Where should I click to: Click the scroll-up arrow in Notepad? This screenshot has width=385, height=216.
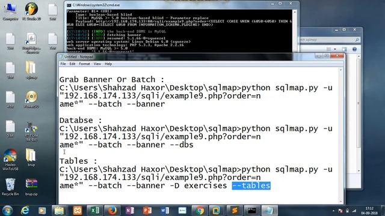tap(340, 70)
